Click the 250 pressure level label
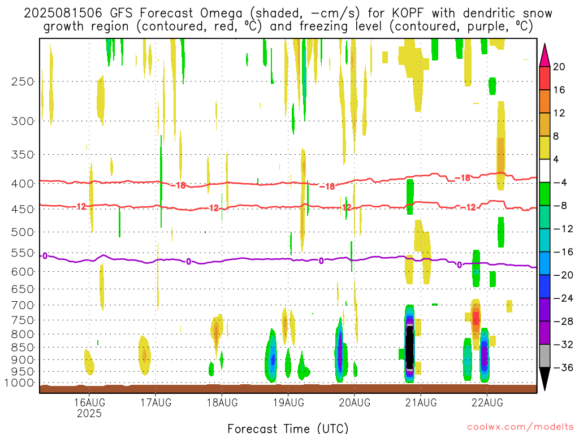The width and height of the screenshot is (579, 434). click(x=23, y=81)
